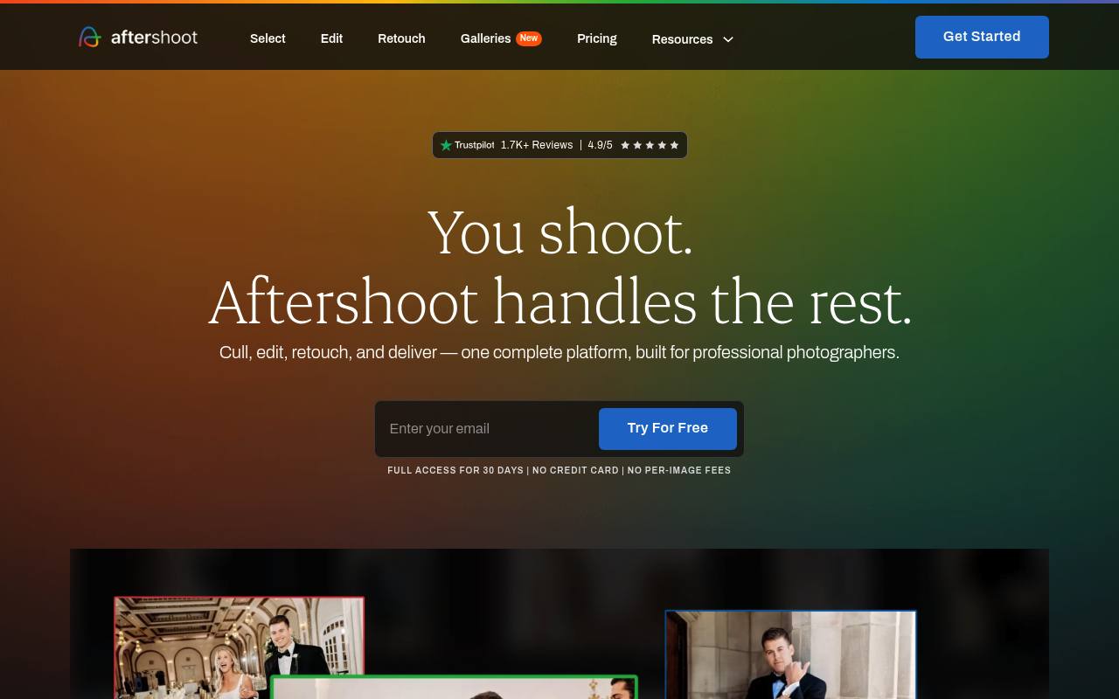This screenshot has width=1119, height=699.
Task: Open the blue-bordered groom portrait photo
Action: [790, 654]
